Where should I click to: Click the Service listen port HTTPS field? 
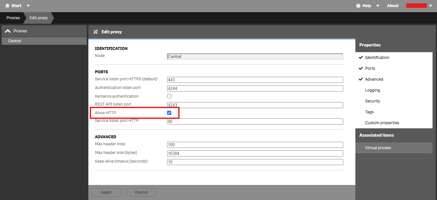click(255, 80)
